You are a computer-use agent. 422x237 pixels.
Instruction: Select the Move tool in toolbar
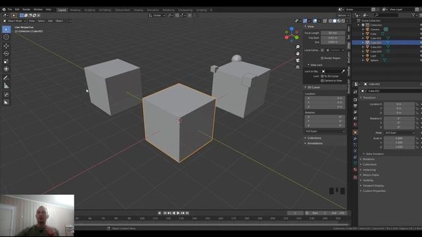pos(6,45)
